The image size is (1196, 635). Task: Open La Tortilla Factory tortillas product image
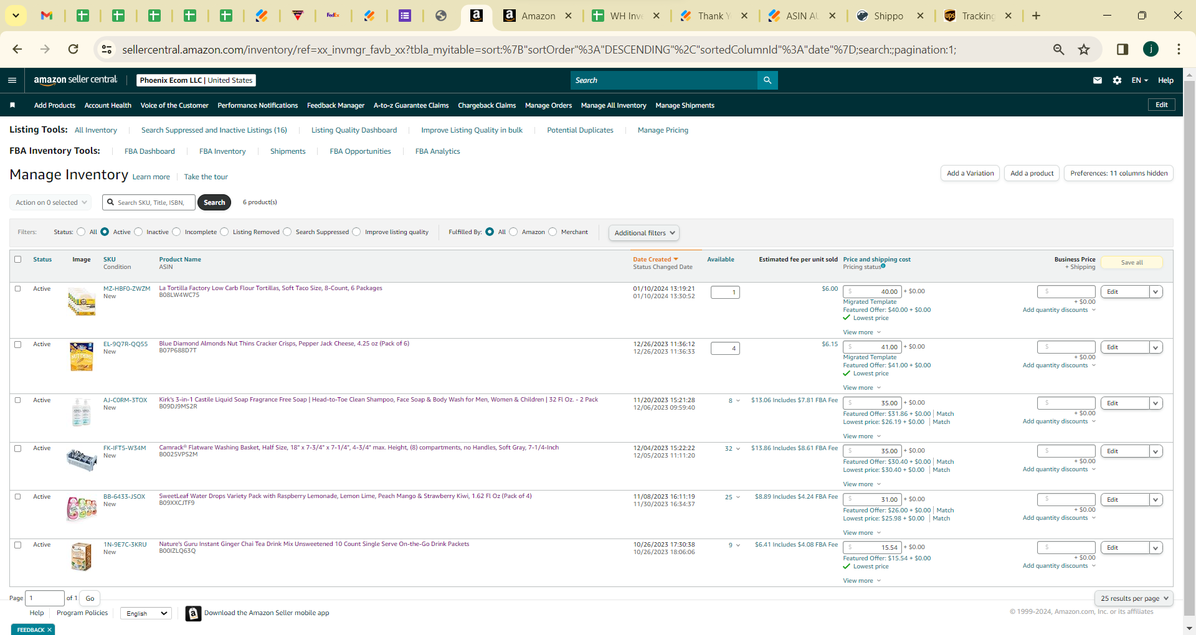tap(82, 301)
